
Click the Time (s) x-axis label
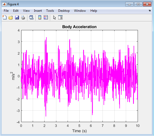[x=79, y=131]
